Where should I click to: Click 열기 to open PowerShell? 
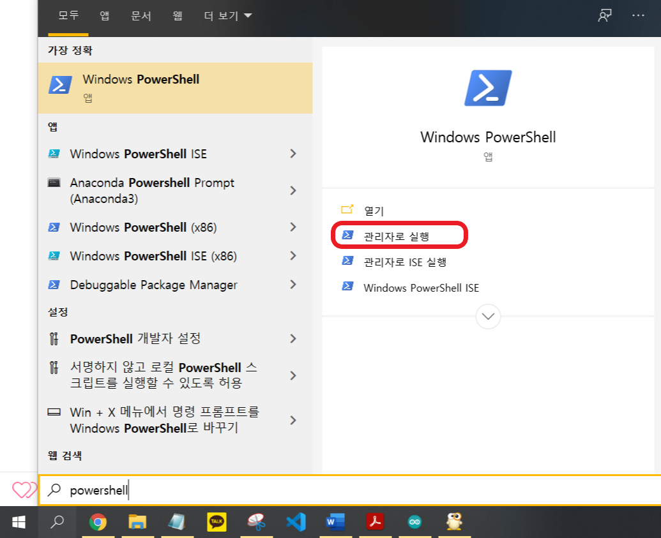(x=374, y=211)
